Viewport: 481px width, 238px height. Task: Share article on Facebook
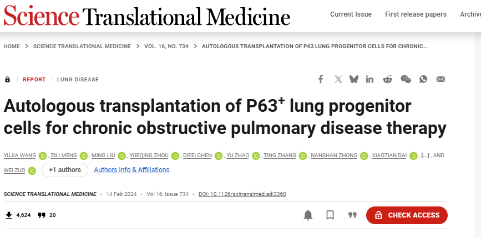[321, 79]
